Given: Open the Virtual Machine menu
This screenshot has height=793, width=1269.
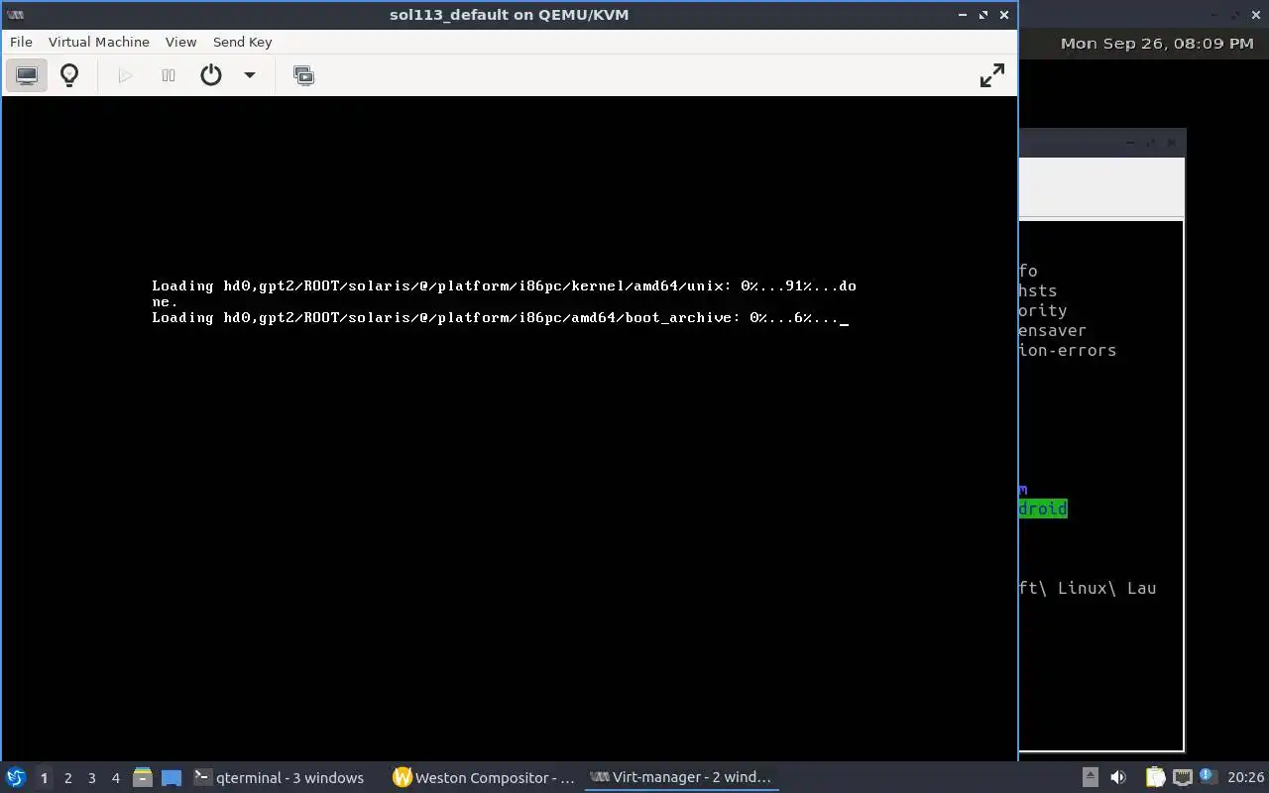Looking at the screenshot, I should coord(99,42).
